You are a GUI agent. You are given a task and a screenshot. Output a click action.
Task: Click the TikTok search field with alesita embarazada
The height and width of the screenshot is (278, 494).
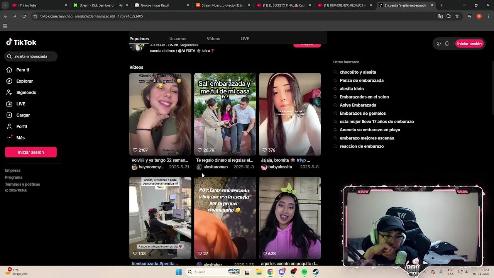31,56
